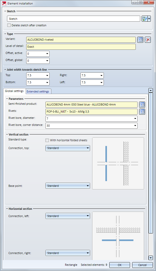The height and width of the screenshot is (271, 156).
Task: Toggle With horizontal folded sheets checkbox
Action: tap(47, 140)
